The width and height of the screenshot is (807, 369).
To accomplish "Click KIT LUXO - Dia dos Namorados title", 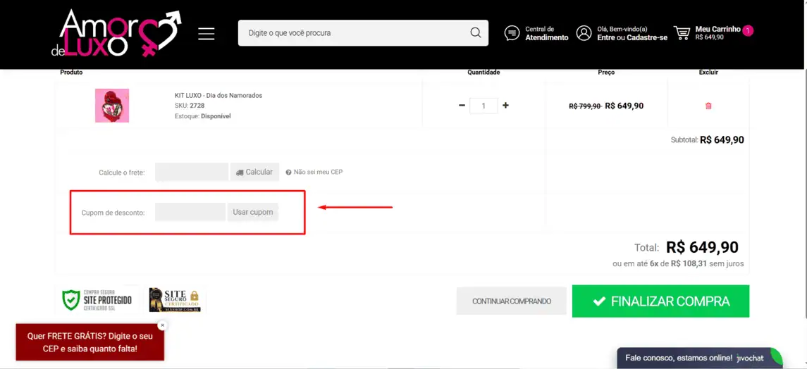I will pyautogui.click(x=218, y=96).
